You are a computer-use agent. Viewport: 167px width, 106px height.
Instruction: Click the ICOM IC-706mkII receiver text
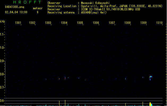pos(110,9)
